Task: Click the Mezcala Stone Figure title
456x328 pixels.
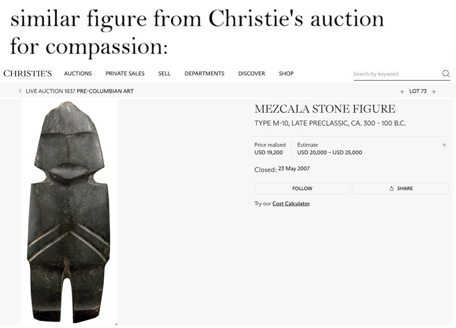Action: coord(325,109)
